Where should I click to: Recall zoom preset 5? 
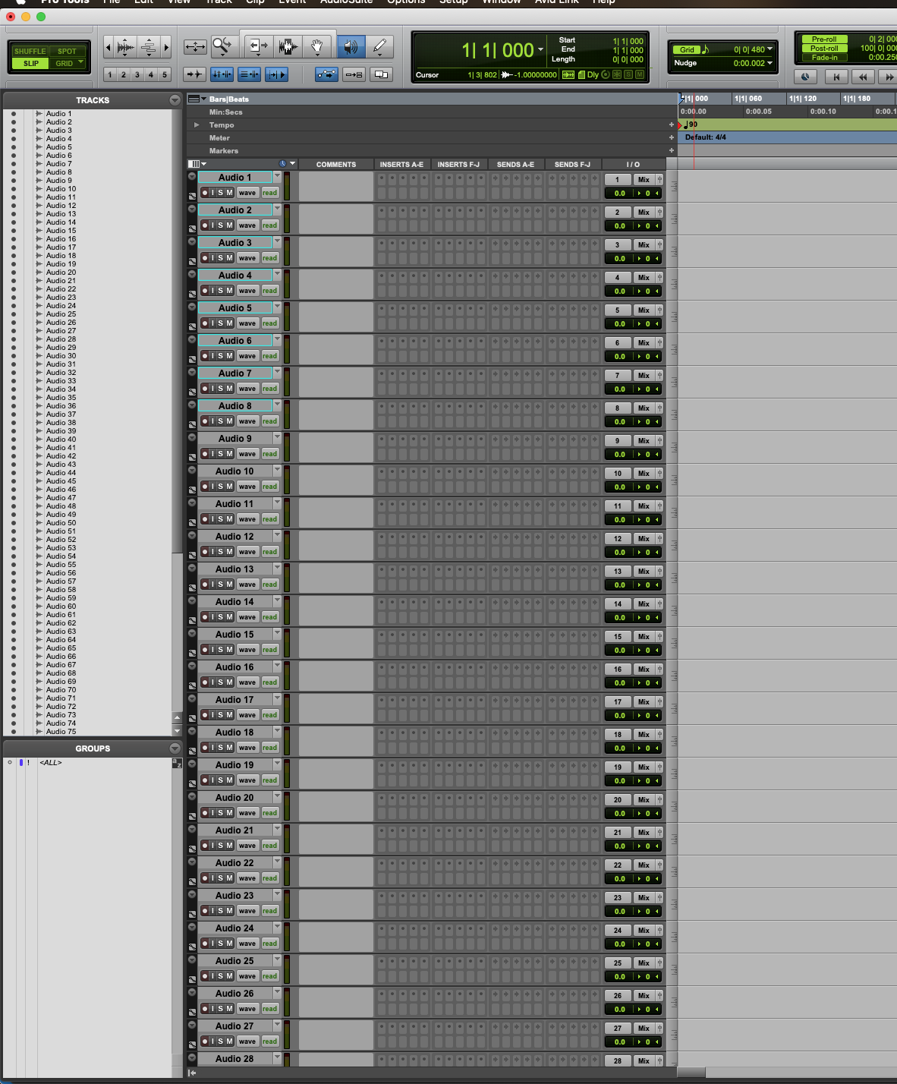[x=164, y=74]
